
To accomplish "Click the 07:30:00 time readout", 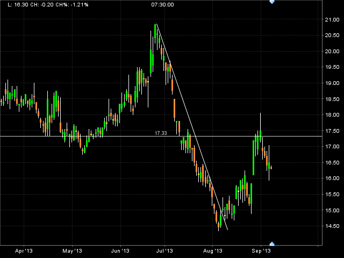I will click(x=162, y=5).
